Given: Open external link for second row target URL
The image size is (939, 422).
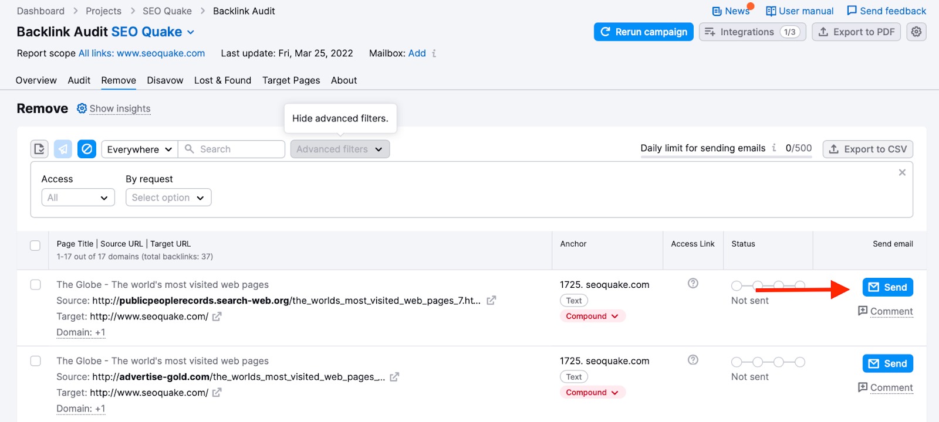Looking at the screenshot, I should click(217, 393).
